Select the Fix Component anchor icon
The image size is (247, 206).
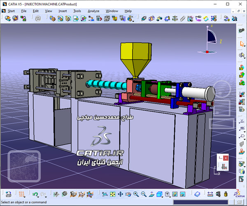click(175, 19)
